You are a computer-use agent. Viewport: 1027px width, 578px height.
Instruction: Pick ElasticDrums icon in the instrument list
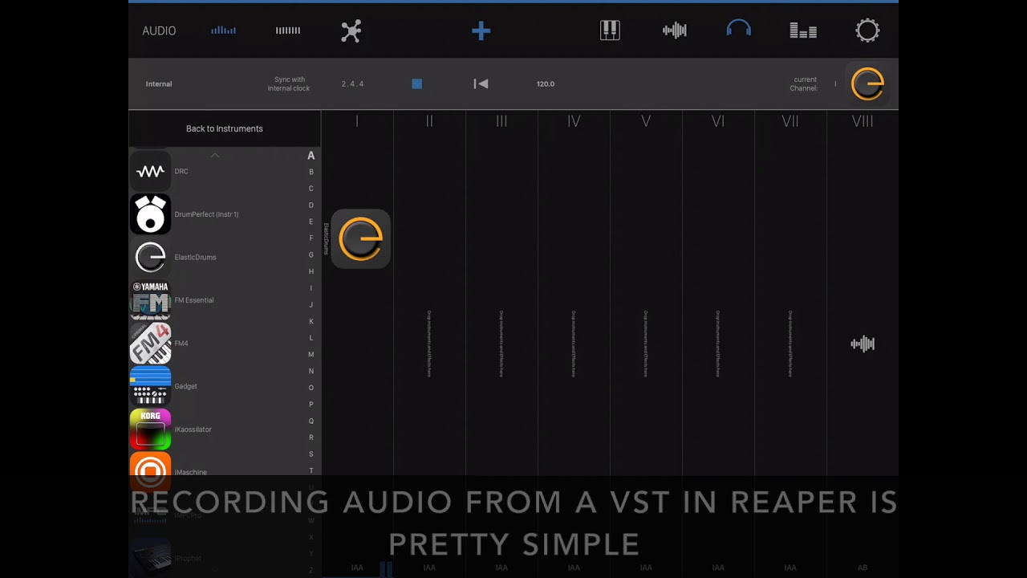point(150,257)
